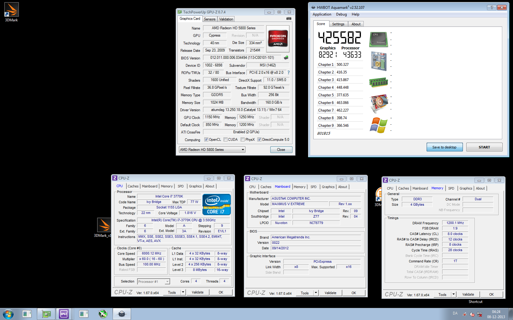The height and width of the screenshot is (320, 513).
Task: Click Tools button in the Memory CPU-Z window
Action: tap(442, 294)
